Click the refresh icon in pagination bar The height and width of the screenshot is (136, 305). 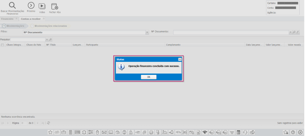49,123
